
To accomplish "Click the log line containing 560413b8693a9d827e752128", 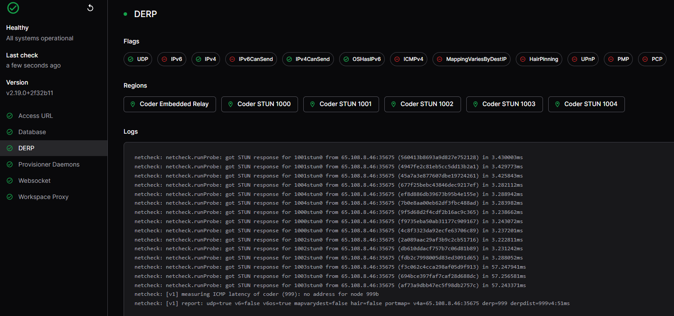I will pyautogui.click(x=329, y=157).
